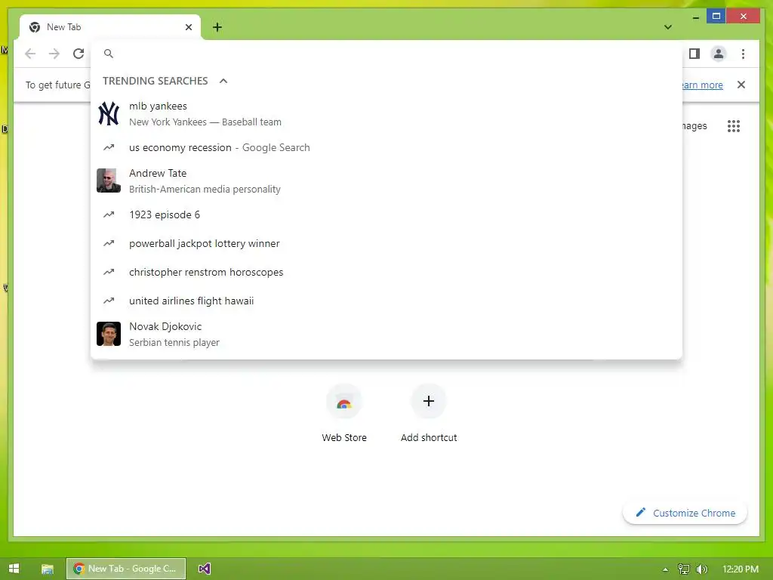This screenshot has height=580, width=773.
Task: Select the New Tab tab
Action: [x=110, y=27]
